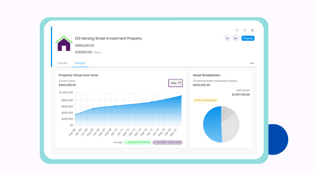This screenshot has height=174, width=314.
Task: Click the AD owner avatar
Action: point(236,38)
